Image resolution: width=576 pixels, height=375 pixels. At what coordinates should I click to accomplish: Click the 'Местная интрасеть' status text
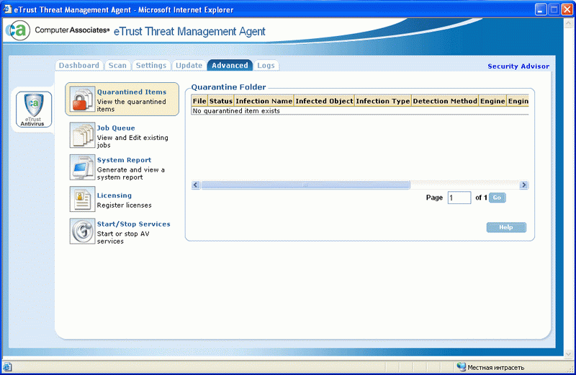point(495,367)
